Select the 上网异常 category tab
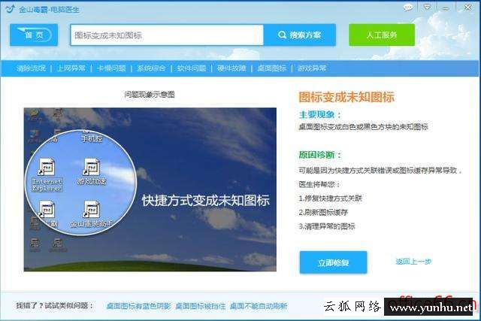Image resolution: width=481 pixels, height=321 pixels. coord(71,68)
